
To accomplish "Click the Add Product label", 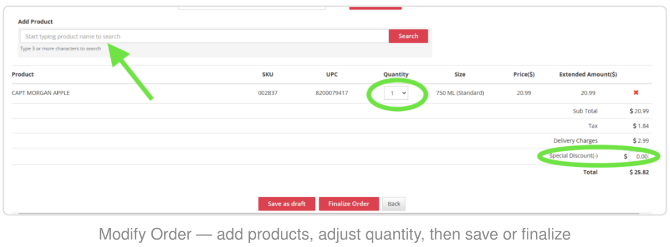I will 35,22.
